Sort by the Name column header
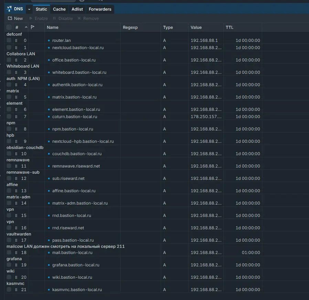Screen dimensions: 309x300 click(52, 27)
